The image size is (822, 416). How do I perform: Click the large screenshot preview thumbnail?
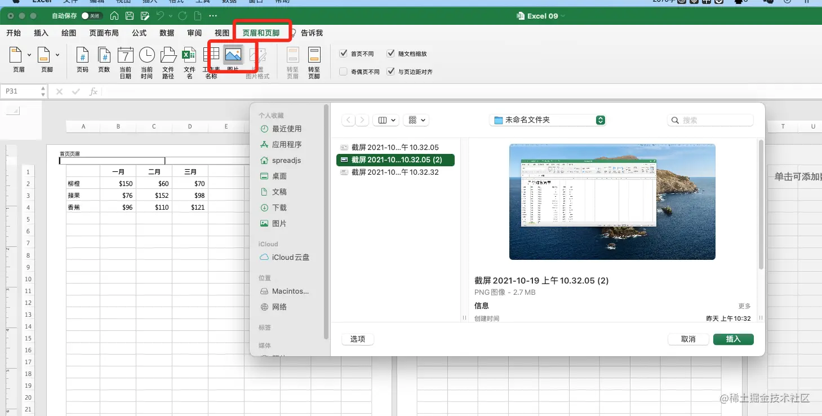click(612, 202)
